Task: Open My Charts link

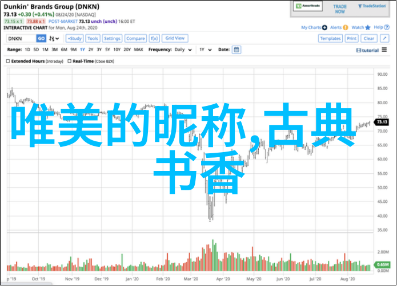Action: 311,27
